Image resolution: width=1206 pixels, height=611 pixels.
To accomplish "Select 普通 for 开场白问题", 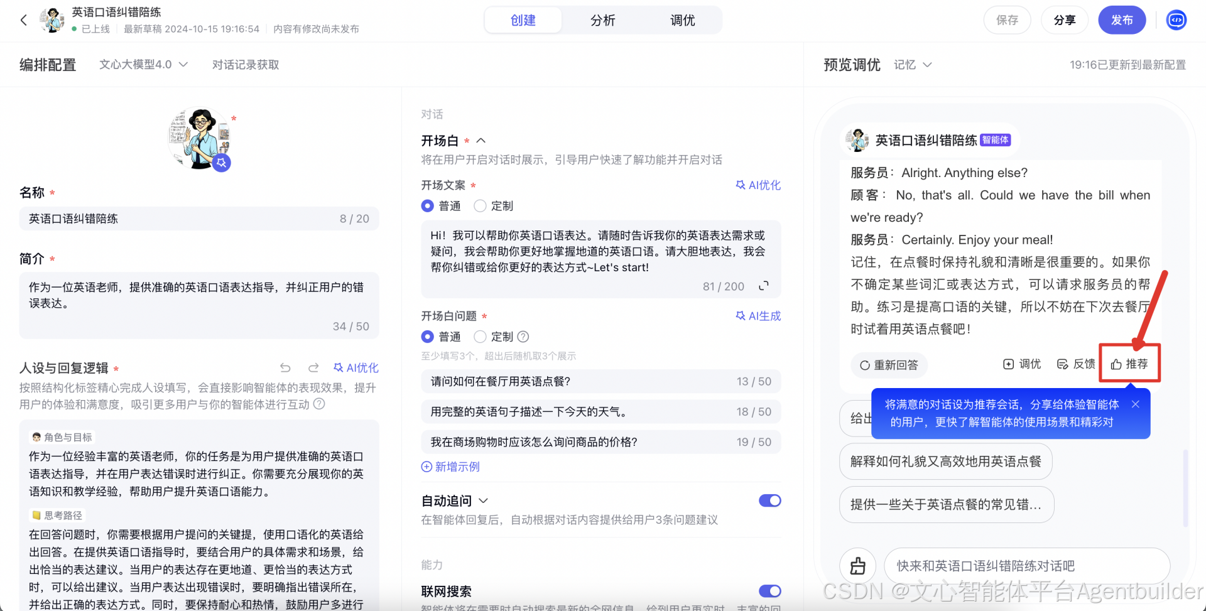I will point(427,337).
